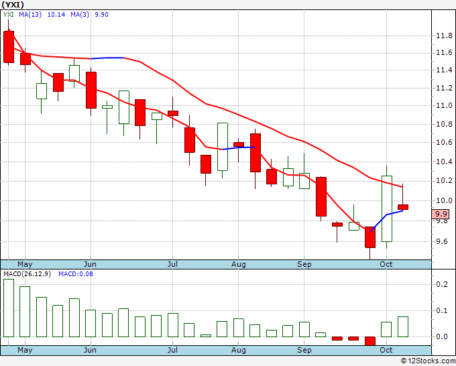The height and width of the screenshot is (366, 456).
Task: Click the 11.8 price axis label
Action: (445, 36)
